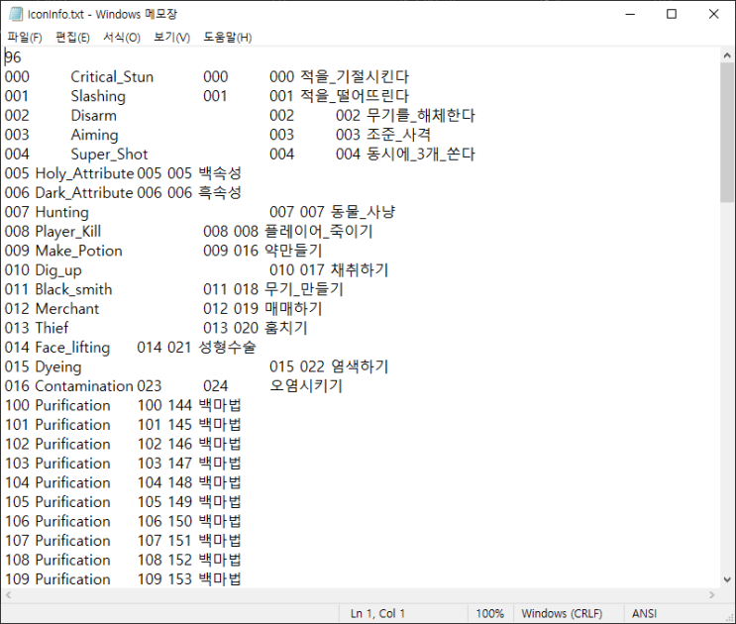Viewport: 736px width, 624px height.
Task: Click the word 'Thief'
Action: [52, 328]
